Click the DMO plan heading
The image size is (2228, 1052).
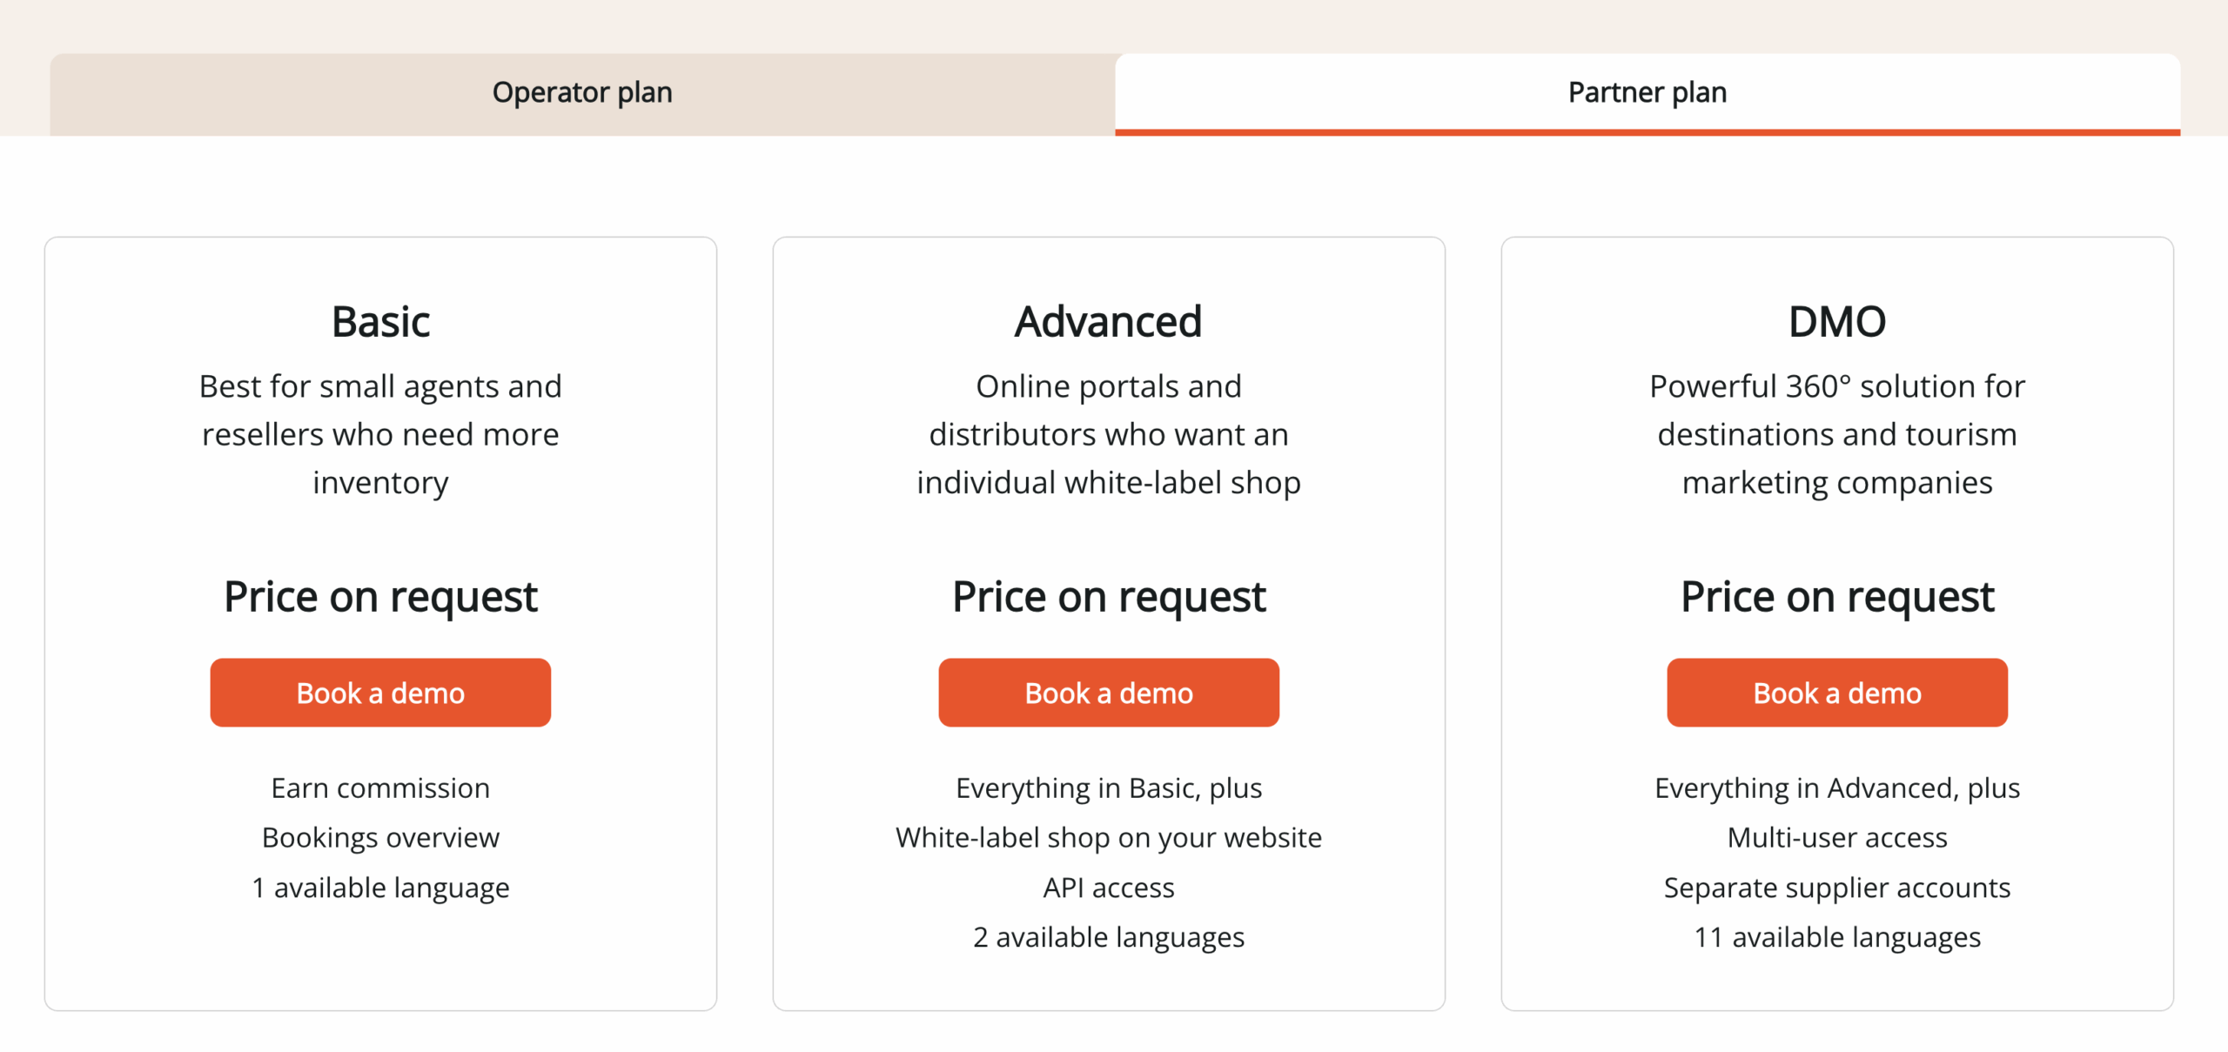tap(1836, 320)
